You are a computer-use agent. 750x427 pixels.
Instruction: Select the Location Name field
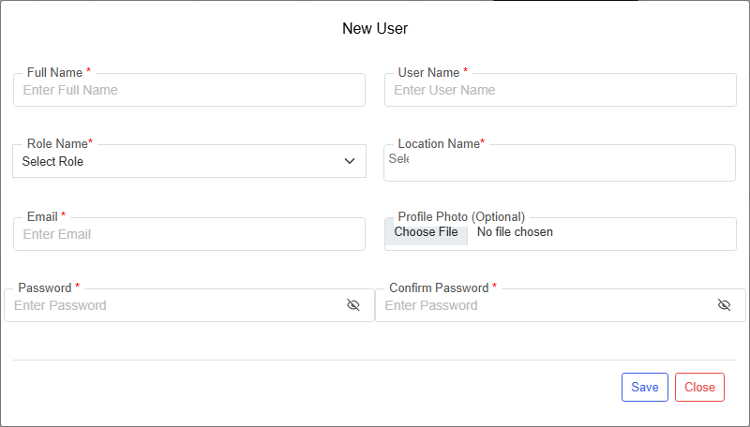560,163
